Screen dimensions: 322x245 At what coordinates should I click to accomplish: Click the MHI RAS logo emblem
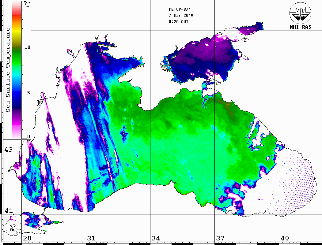pyautogui.click(x=300, y=13)
